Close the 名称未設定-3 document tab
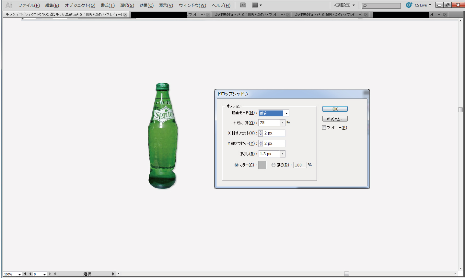Image resolution: width=465 pixels, height=278 pixels. [x=366, y=15]
